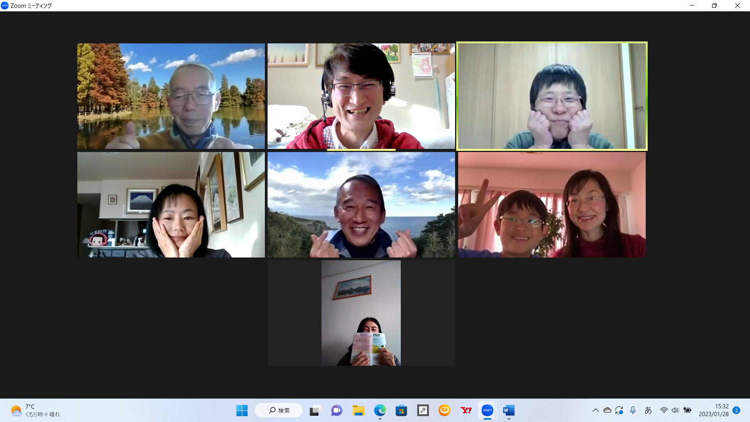This screenshot has height=422, width=750.
Task: Open the volume speaker tray control
Action: click(x=675, y=410)
